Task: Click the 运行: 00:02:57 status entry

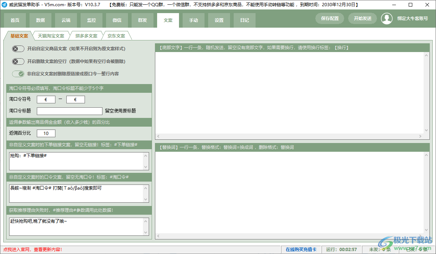Action: (342, 250)
